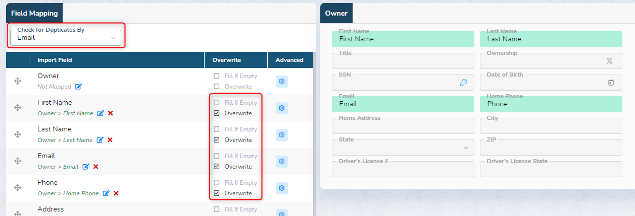Check Fill If Empty for Phone row
This screenshot has width=635, height=216.
tap(217, 183)
